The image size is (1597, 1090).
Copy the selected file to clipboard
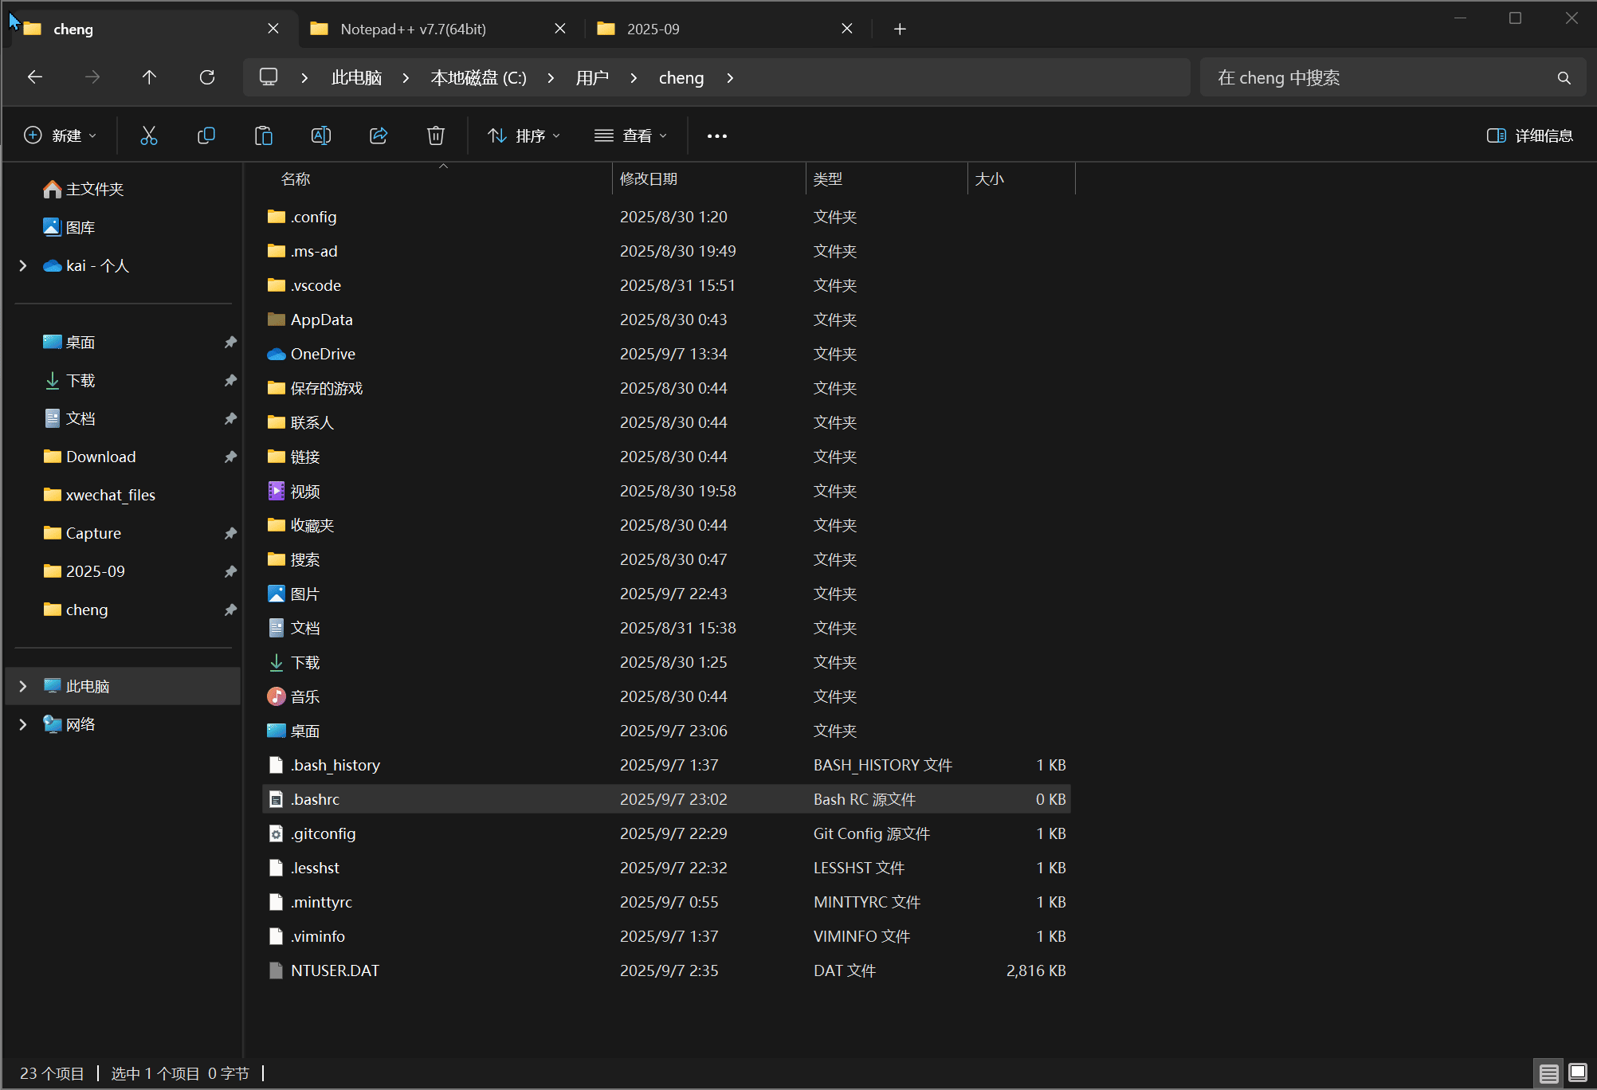206,135
